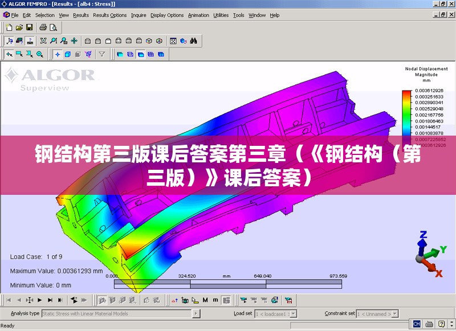Open the Results Options menu
This screenshot has height=331, width=456.
coord(110,15)
